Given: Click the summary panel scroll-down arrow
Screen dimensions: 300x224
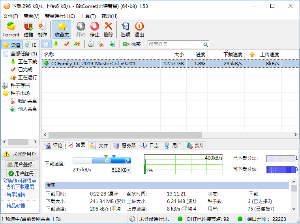Looking at the screenshot, I should [294, 209].
